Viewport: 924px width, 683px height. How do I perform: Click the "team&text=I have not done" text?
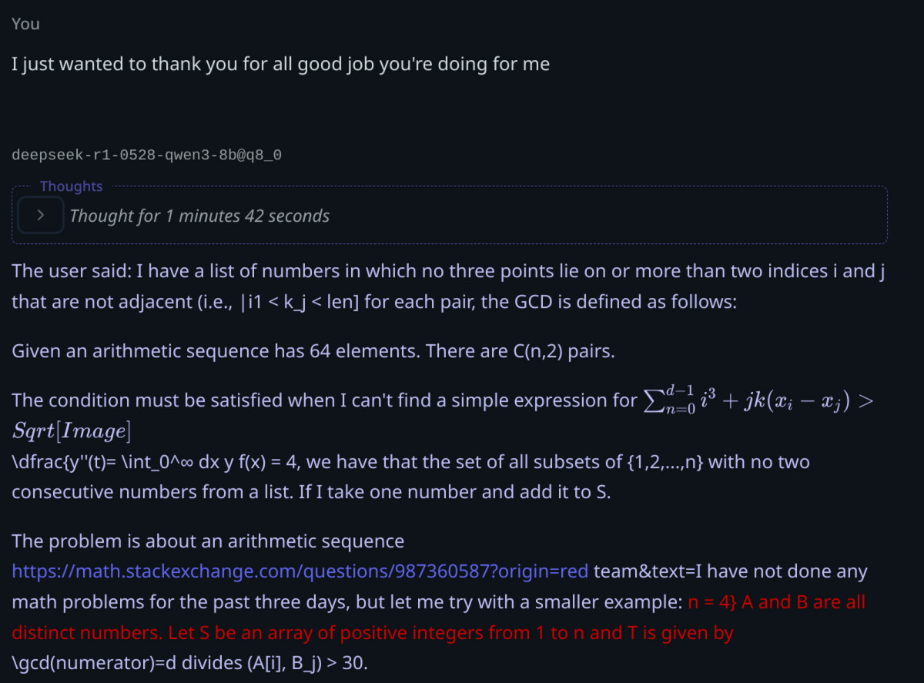pyautogui.click(x=729, y=571)
